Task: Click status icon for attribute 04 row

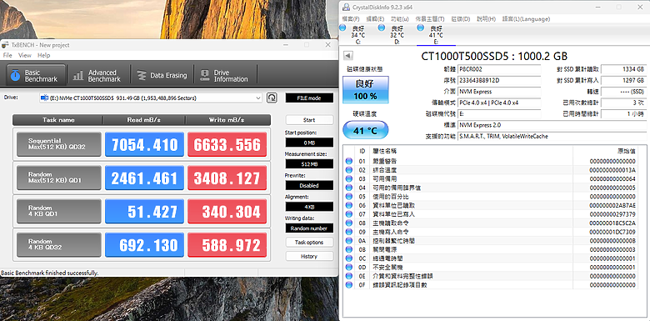Action: tap(348, 188)
